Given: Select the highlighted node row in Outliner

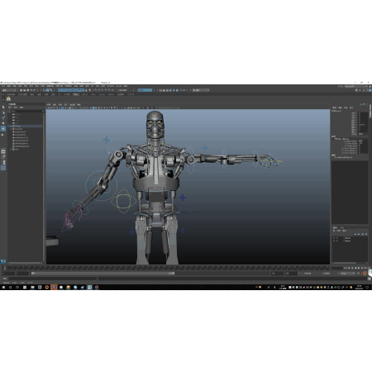Looking at the screenshot, I should pyautogui.click(x=26, y=126).
